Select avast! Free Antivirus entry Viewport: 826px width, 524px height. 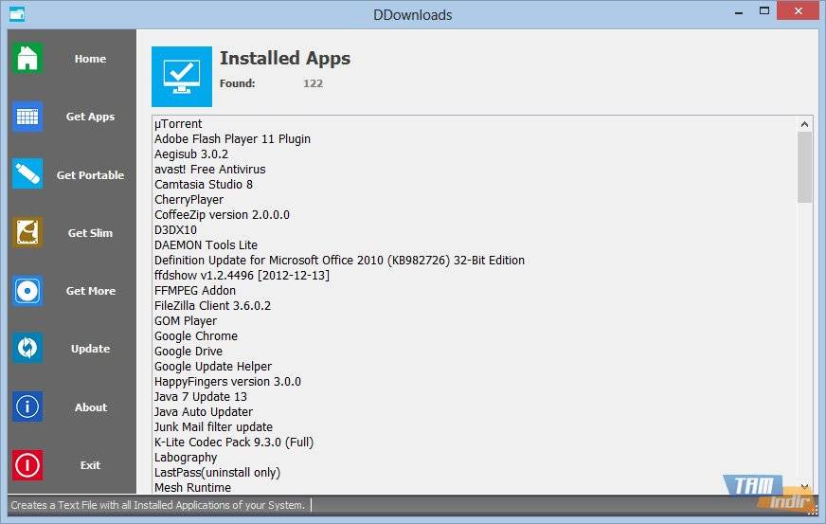point(209,170)
